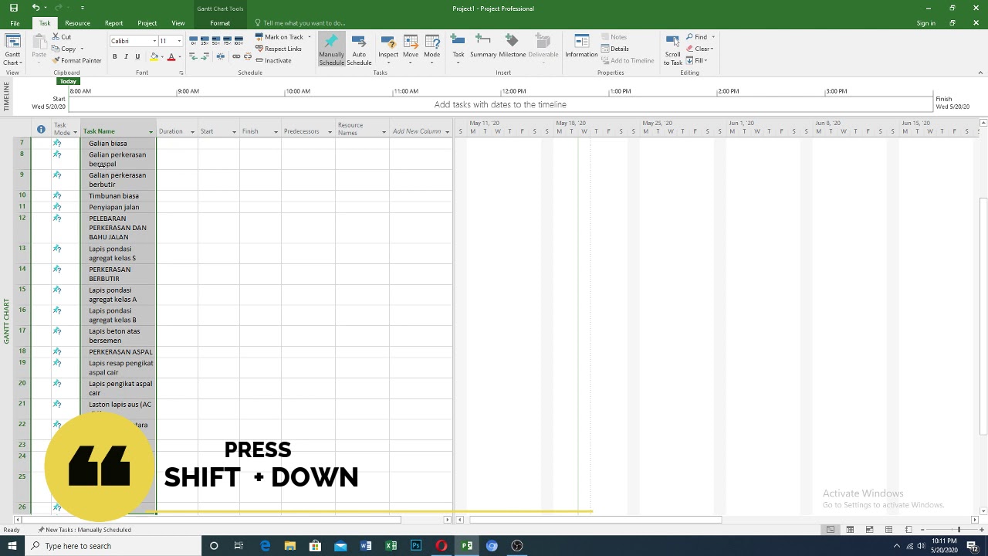988x556 pixels.
Task: Save the project with the save icon
Action: click(13, 8)
